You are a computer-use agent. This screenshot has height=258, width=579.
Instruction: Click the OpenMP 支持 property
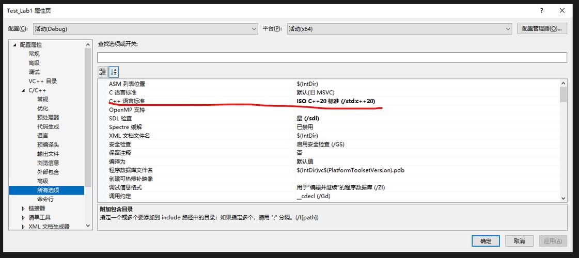127,110
